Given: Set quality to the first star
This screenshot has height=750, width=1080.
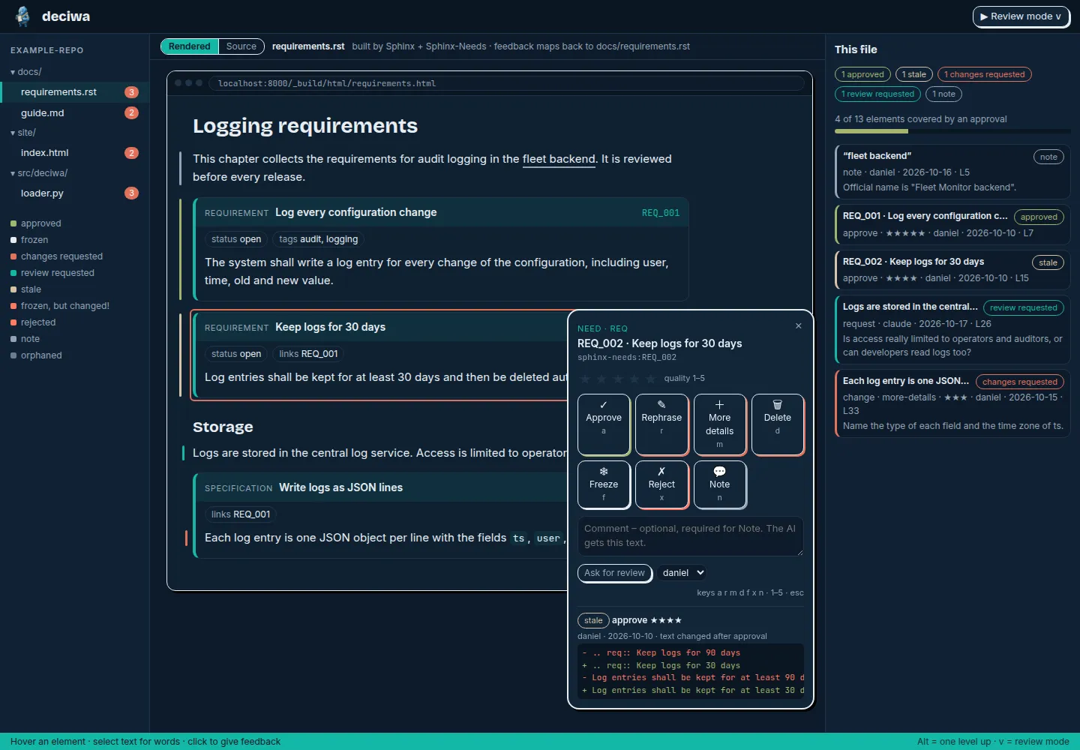Looking at the screenshot, I should coord(586,379).
